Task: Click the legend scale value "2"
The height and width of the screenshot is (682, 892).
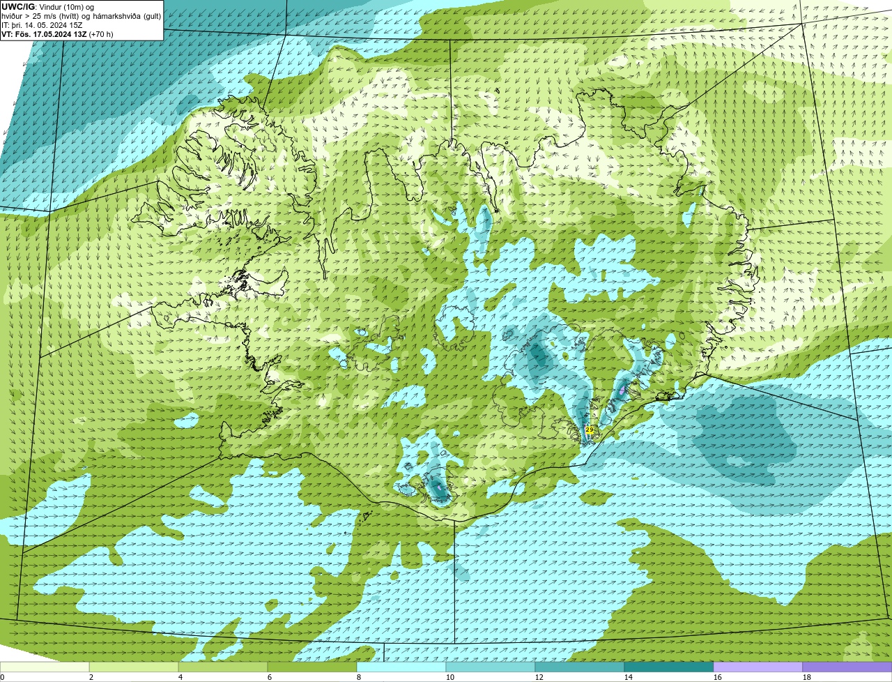Action: coord(91,677)
